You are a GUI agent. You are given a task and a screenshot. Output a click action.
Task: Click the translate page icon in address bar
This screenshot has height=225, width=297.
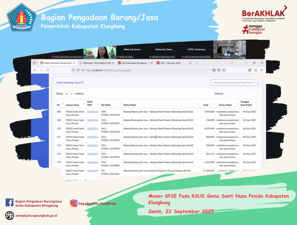click(x=219, y=70)
